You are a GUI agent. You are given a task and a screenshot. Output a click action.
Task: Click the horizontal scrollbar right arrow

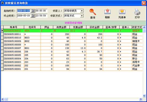(x=141, y=99)
